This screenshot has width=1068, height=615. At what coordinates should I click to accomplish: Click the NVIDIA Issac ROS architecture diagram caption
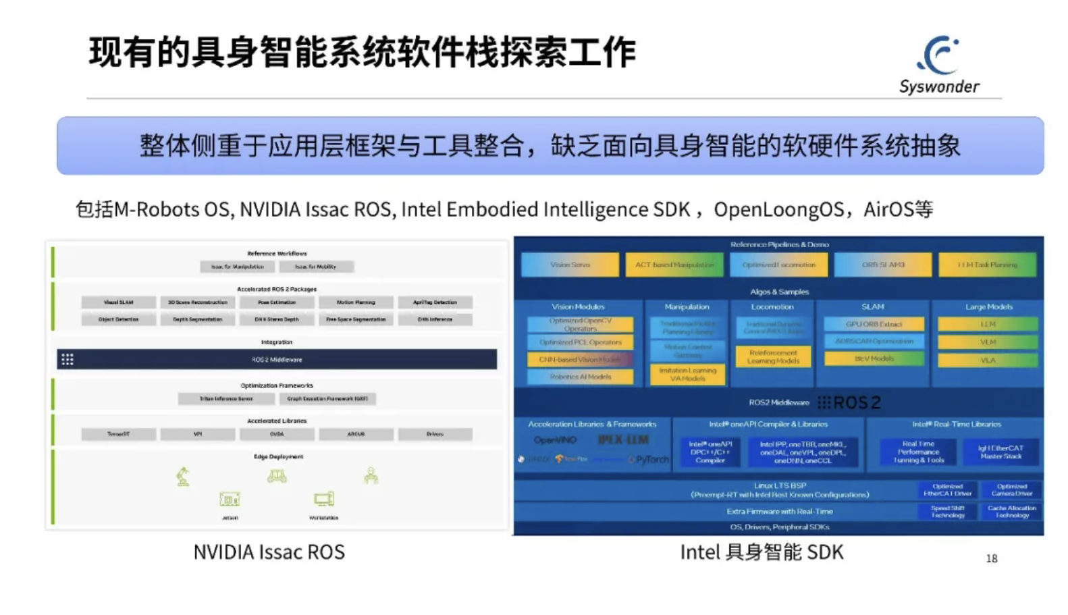coord(269,552)
